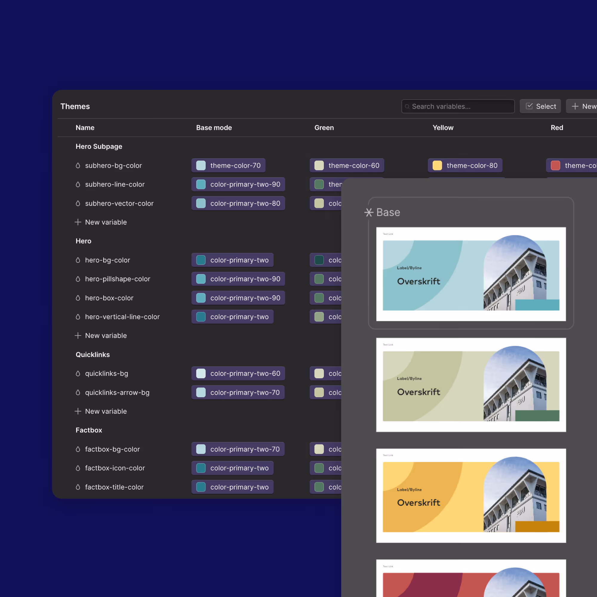
Task: Click the droplet icon beside subhero-bg-color
Action: point(78,166)
